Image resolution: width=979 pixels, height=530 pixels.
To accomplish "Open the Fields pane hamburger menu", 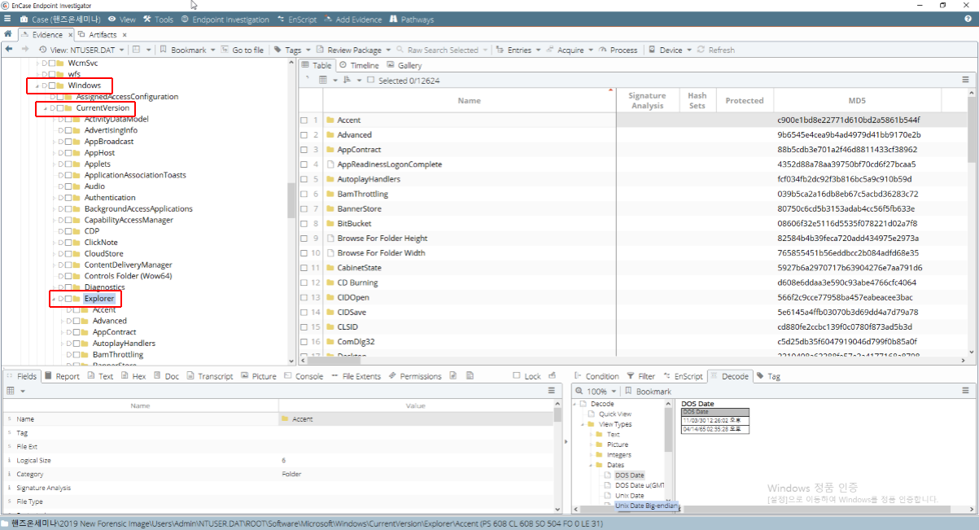I will [x=551, y=391].
